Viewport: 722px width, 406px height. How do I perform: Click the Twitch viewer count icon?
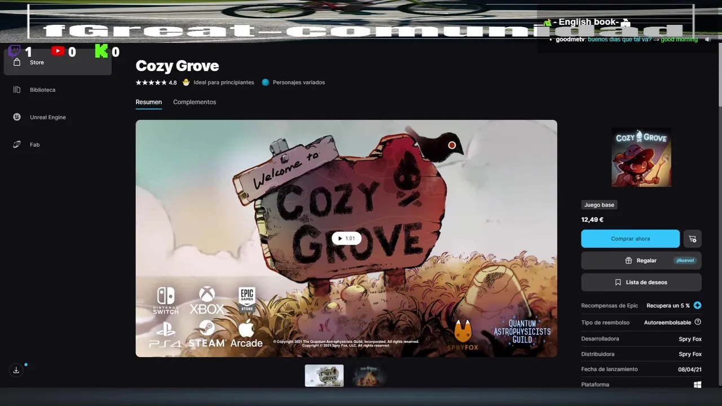15,51
